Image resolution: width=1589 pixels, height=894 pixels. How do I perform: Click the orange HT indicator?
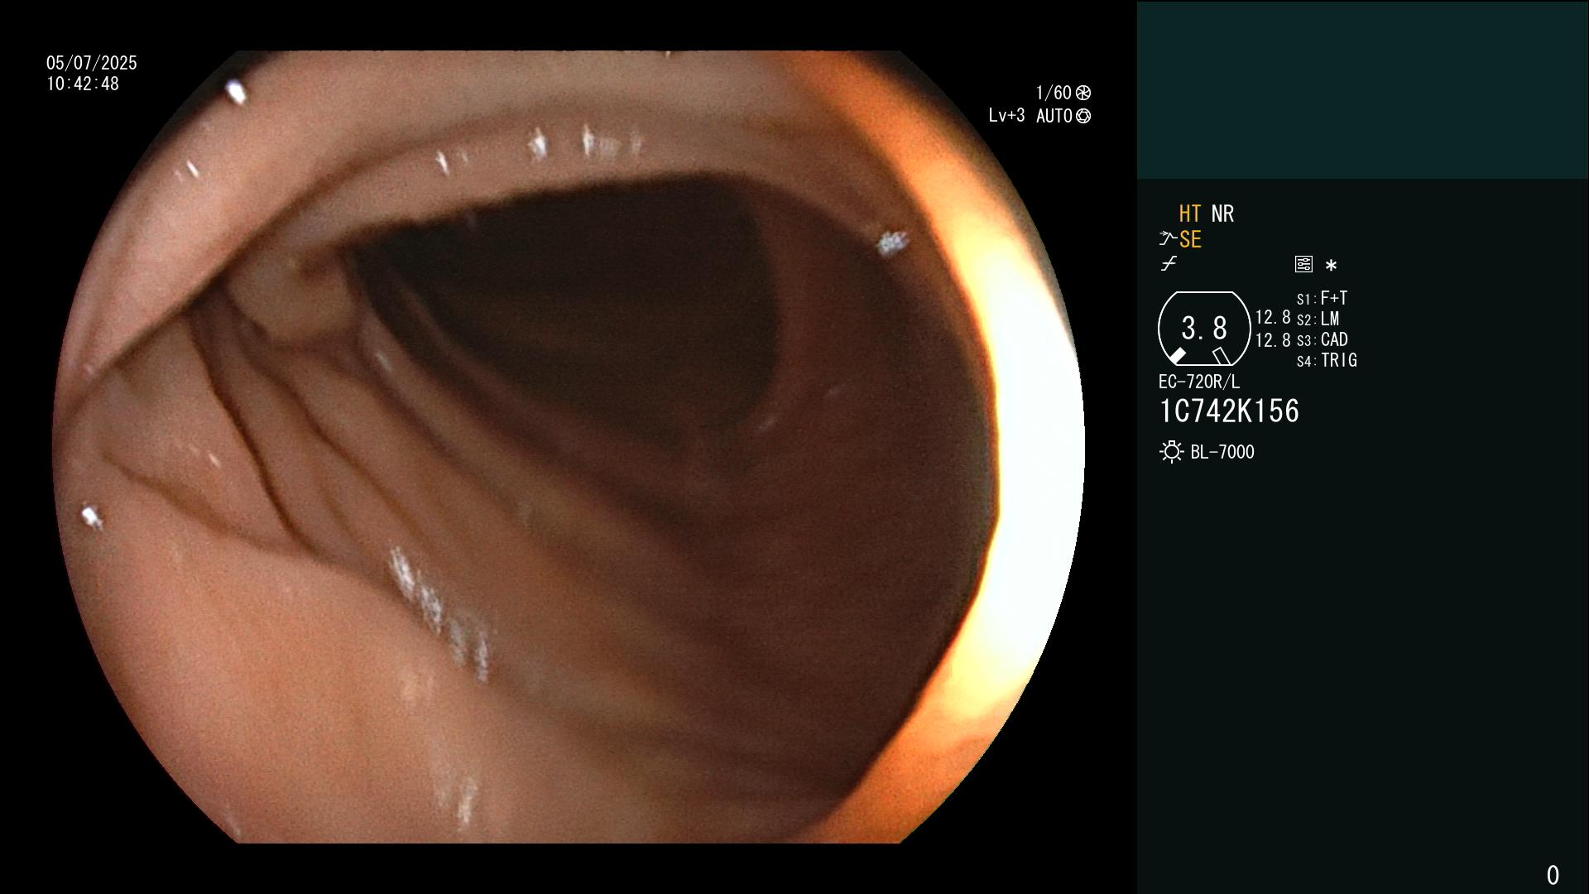pyautogui.click(x=1189, y=214)
